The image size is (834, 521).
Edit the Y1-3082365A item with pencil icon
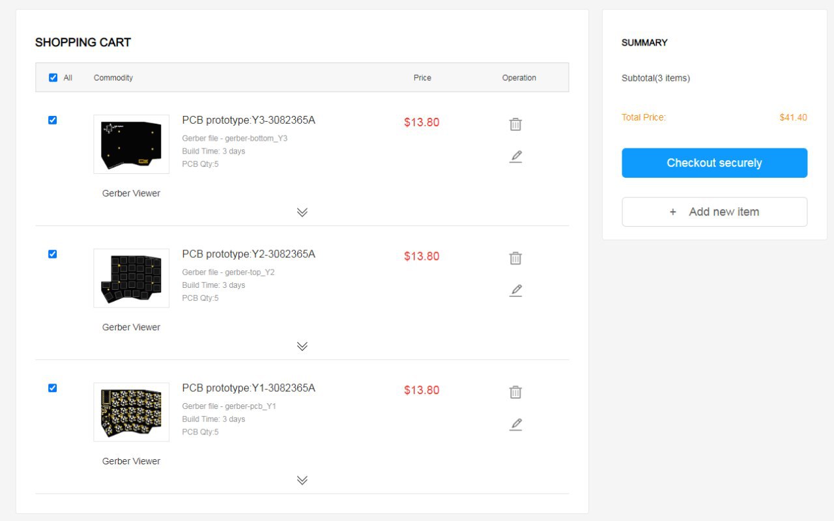[x=515, y=425]
